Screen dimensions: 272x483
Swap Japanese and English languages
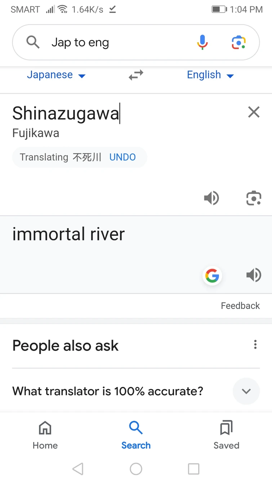(x=136, y=75)
